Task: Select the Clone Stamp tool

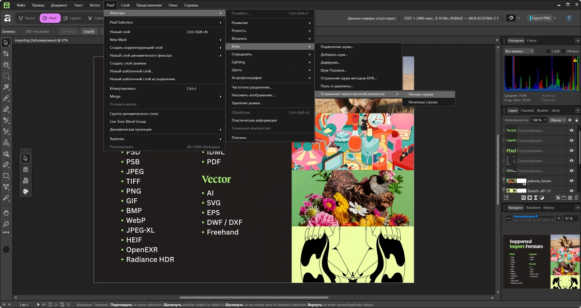Action: 6,143
